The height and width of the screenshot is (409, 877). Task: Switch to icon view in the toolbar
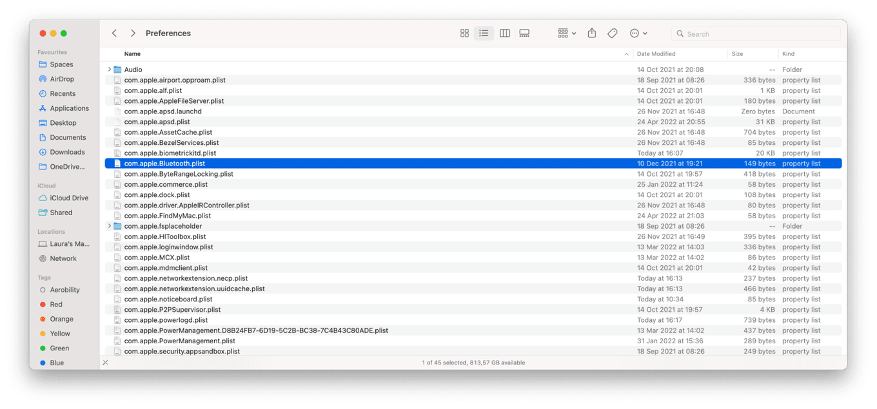(x=464, y=33)
